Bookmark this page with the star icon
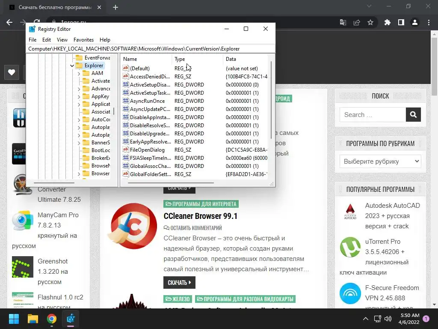Screen dimensions: 438x329 370,22
